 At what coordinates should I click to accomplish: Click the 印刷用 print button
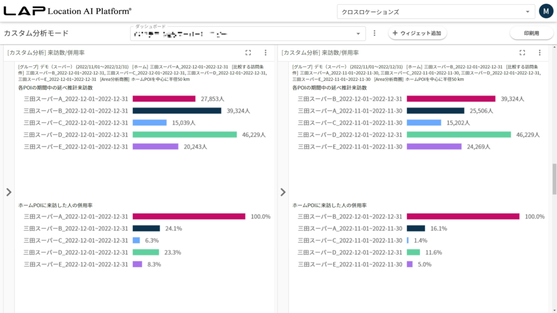531,33
